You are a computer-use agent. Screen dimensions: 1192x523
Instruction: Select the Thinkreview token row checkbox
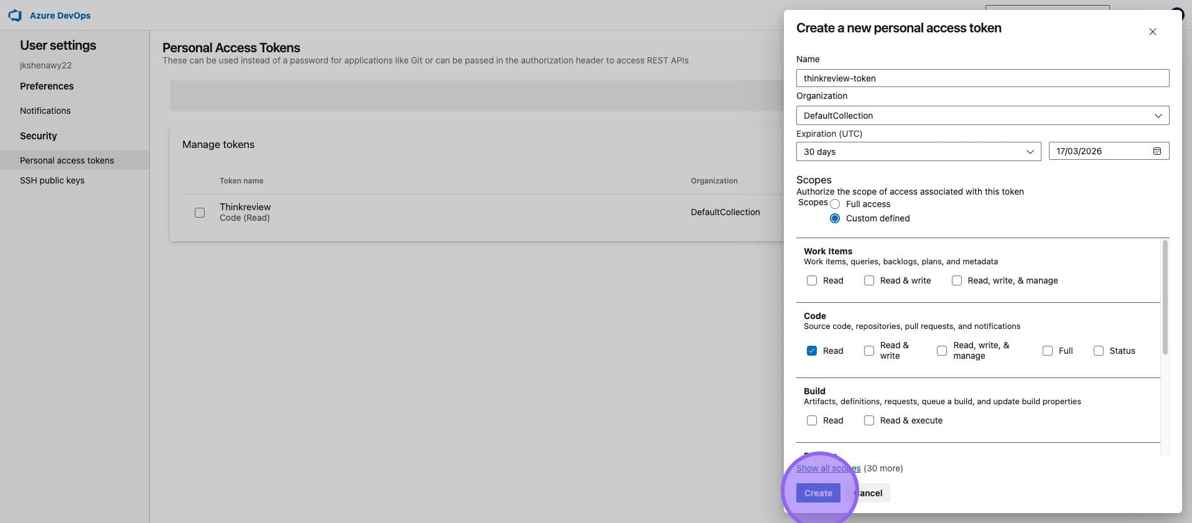(200, 213)
